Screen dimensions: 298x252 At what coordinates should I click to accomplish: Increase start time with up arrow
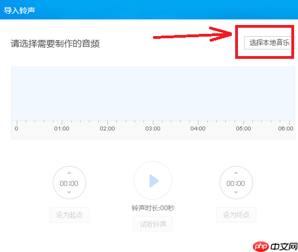point(69,173)
